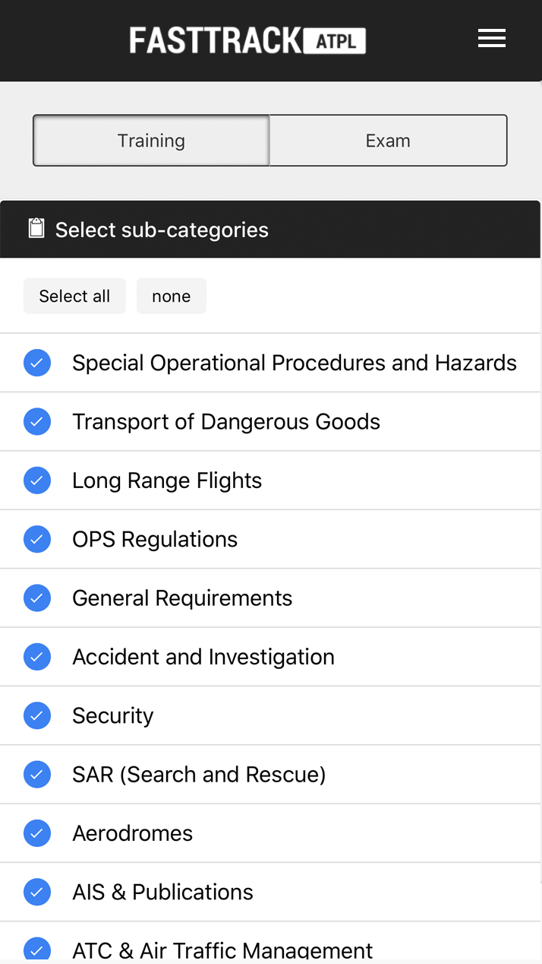Toggle General Requirements checkmark off
This screenshot has width=542, height=964.
tap(37, 598)
